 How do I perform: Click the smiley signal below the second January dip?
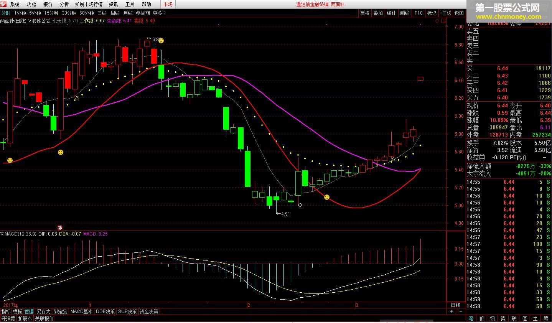coord(61,152)
